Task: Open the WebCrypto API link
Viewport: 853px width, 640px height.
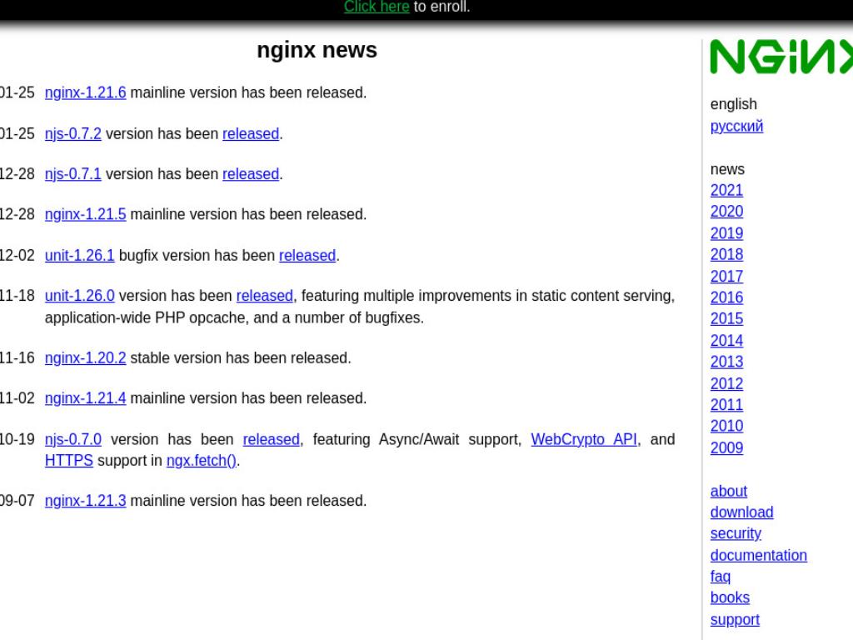Action: tap(584, 439)
